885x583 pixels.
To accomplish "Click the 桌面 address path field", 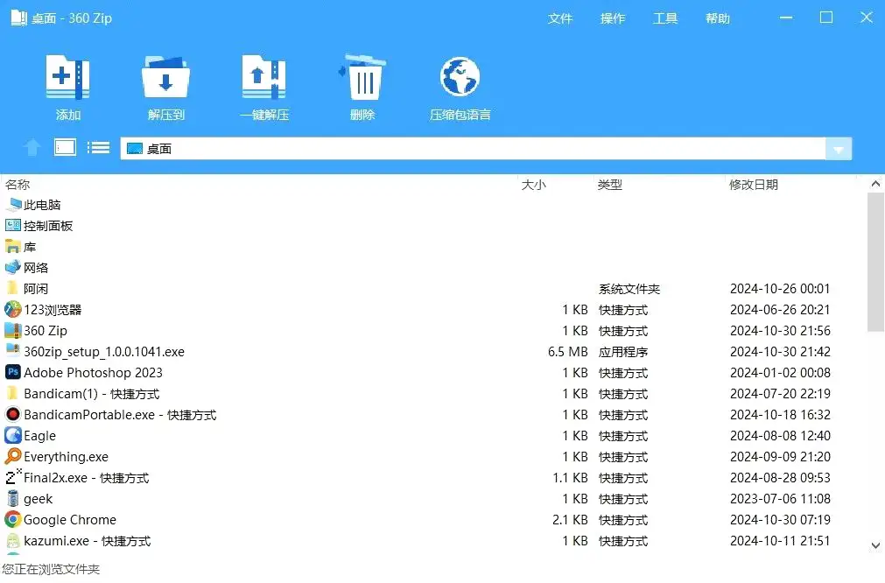I will pyautogui.click(x=473, y=149).
